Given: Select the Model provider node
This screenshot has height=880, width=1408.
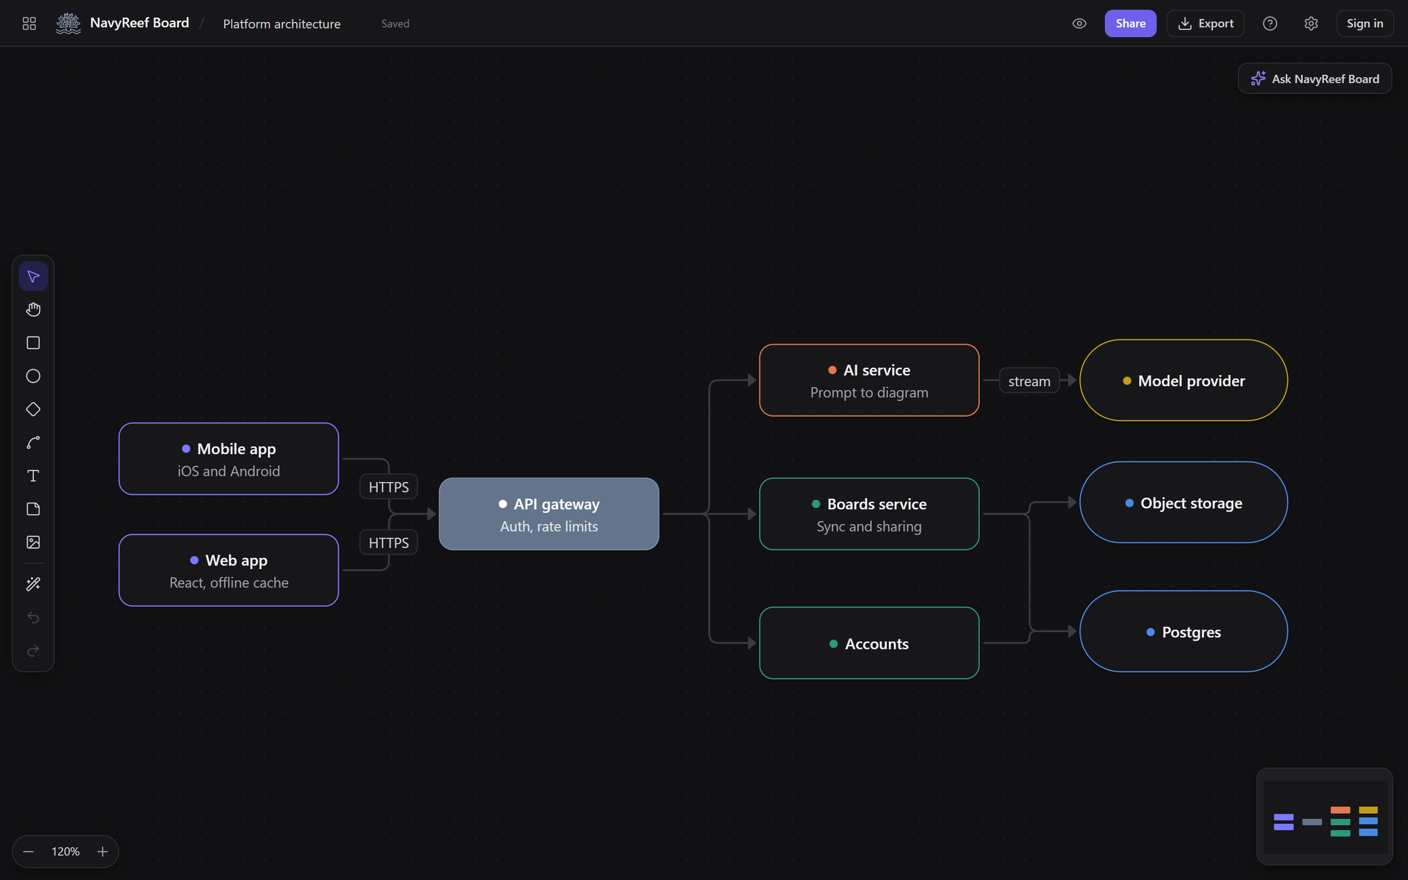Looking at the screenshot, I should pos(1183,380).
